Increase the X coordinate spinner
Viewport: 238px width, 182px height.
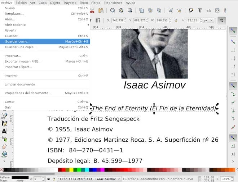point(125,19)
